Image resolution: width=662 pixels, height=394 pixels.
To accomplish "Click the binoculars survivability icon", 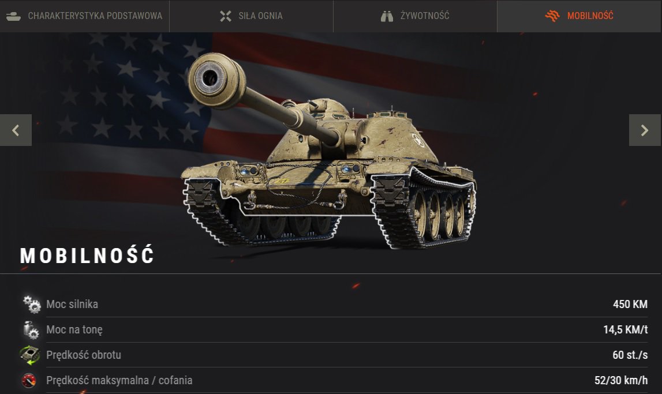I will coord(387,16).
